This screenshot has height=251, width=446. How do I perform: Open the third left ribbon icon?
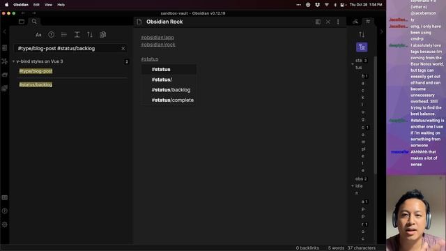(5, 75)
